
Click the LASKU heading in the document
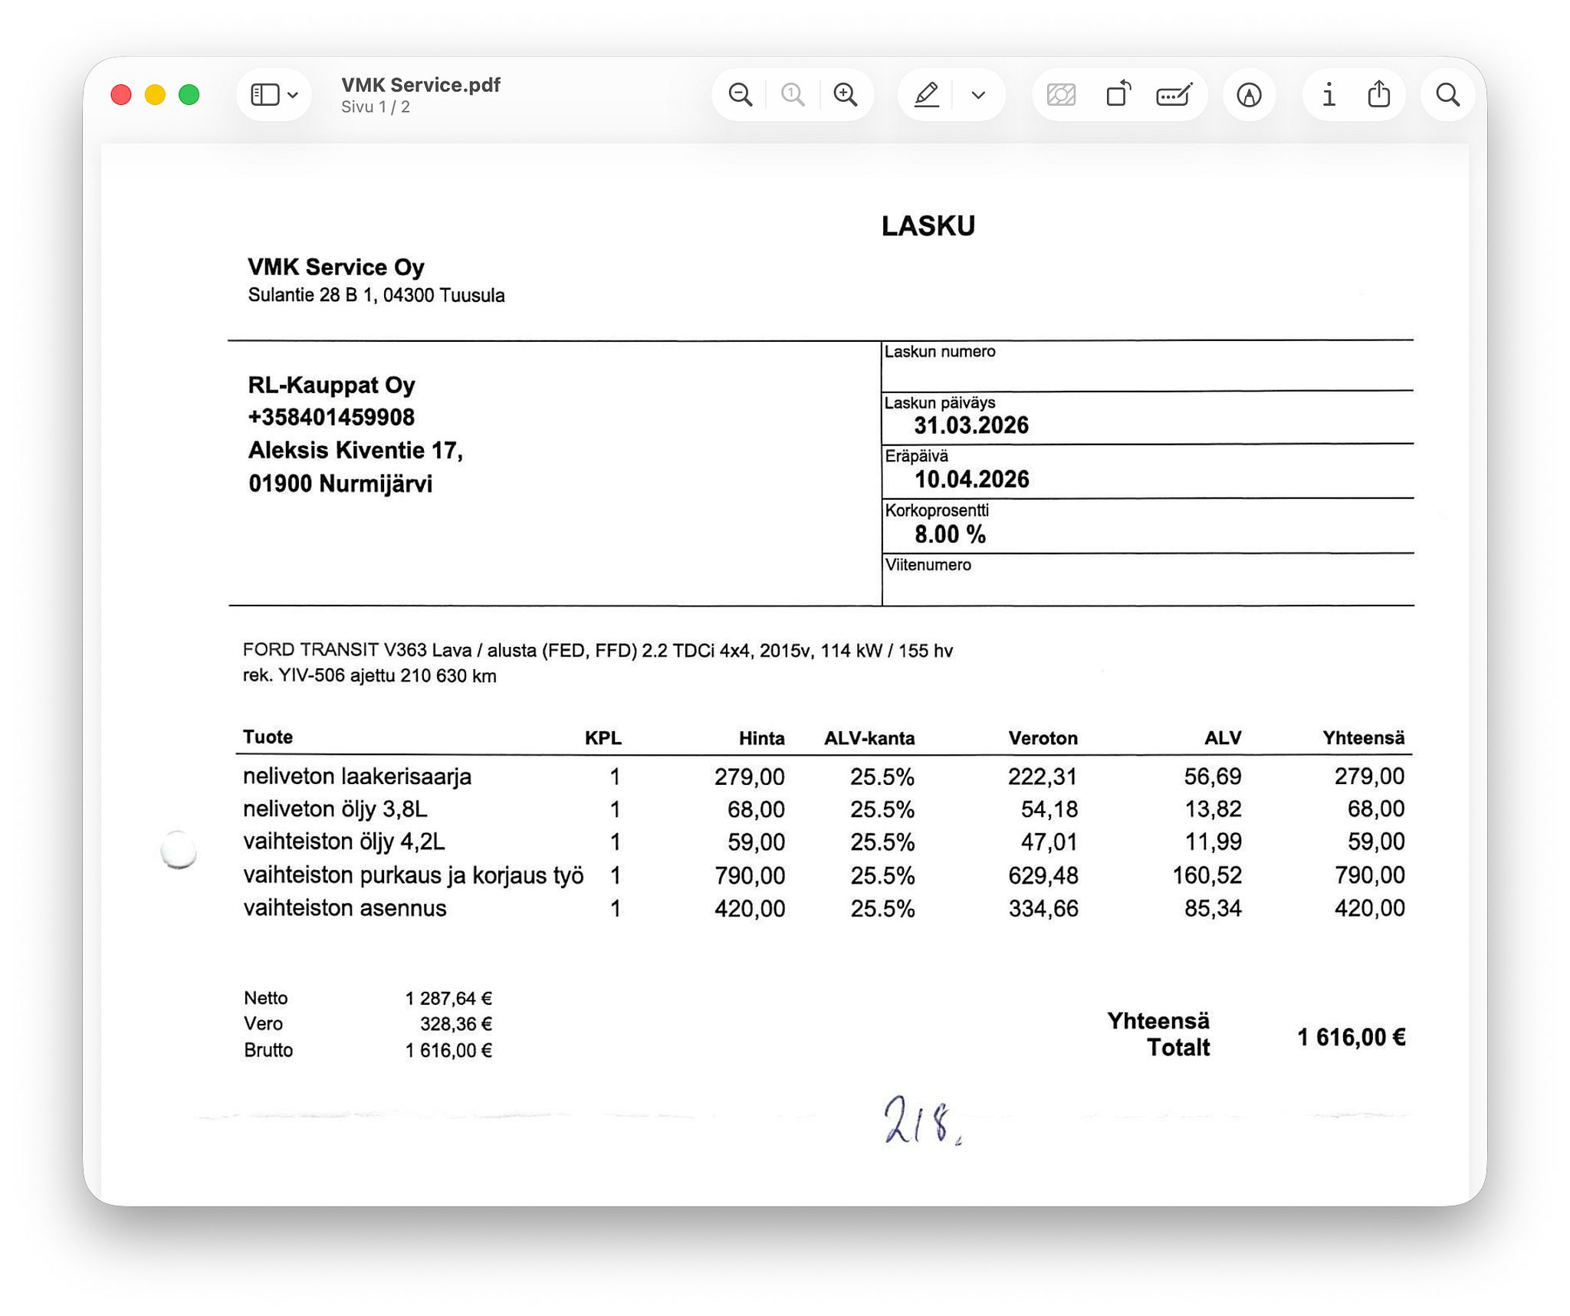[x=928, y=226]
